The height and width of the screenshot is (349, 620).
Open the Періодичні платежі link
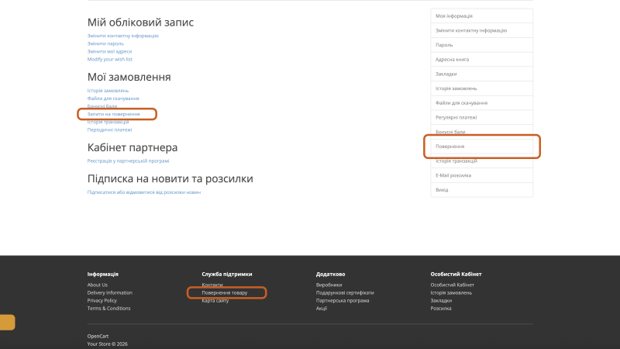point(109,130)
